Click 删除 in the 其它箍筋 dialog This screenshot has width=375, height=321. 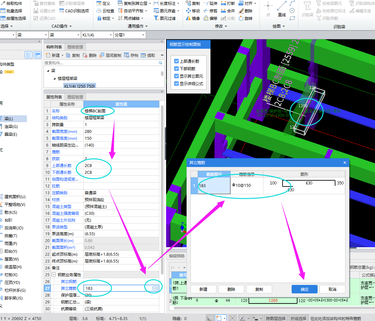231,289
